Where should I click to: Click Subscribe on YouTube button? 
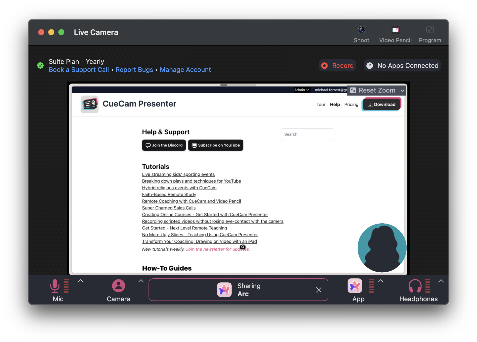coord(216,145)
